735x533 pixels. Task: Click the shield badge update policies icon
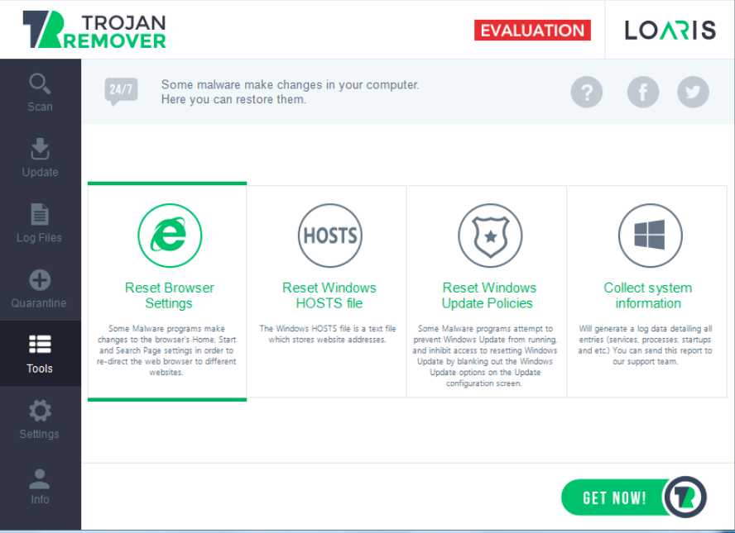tap(490, 236)
